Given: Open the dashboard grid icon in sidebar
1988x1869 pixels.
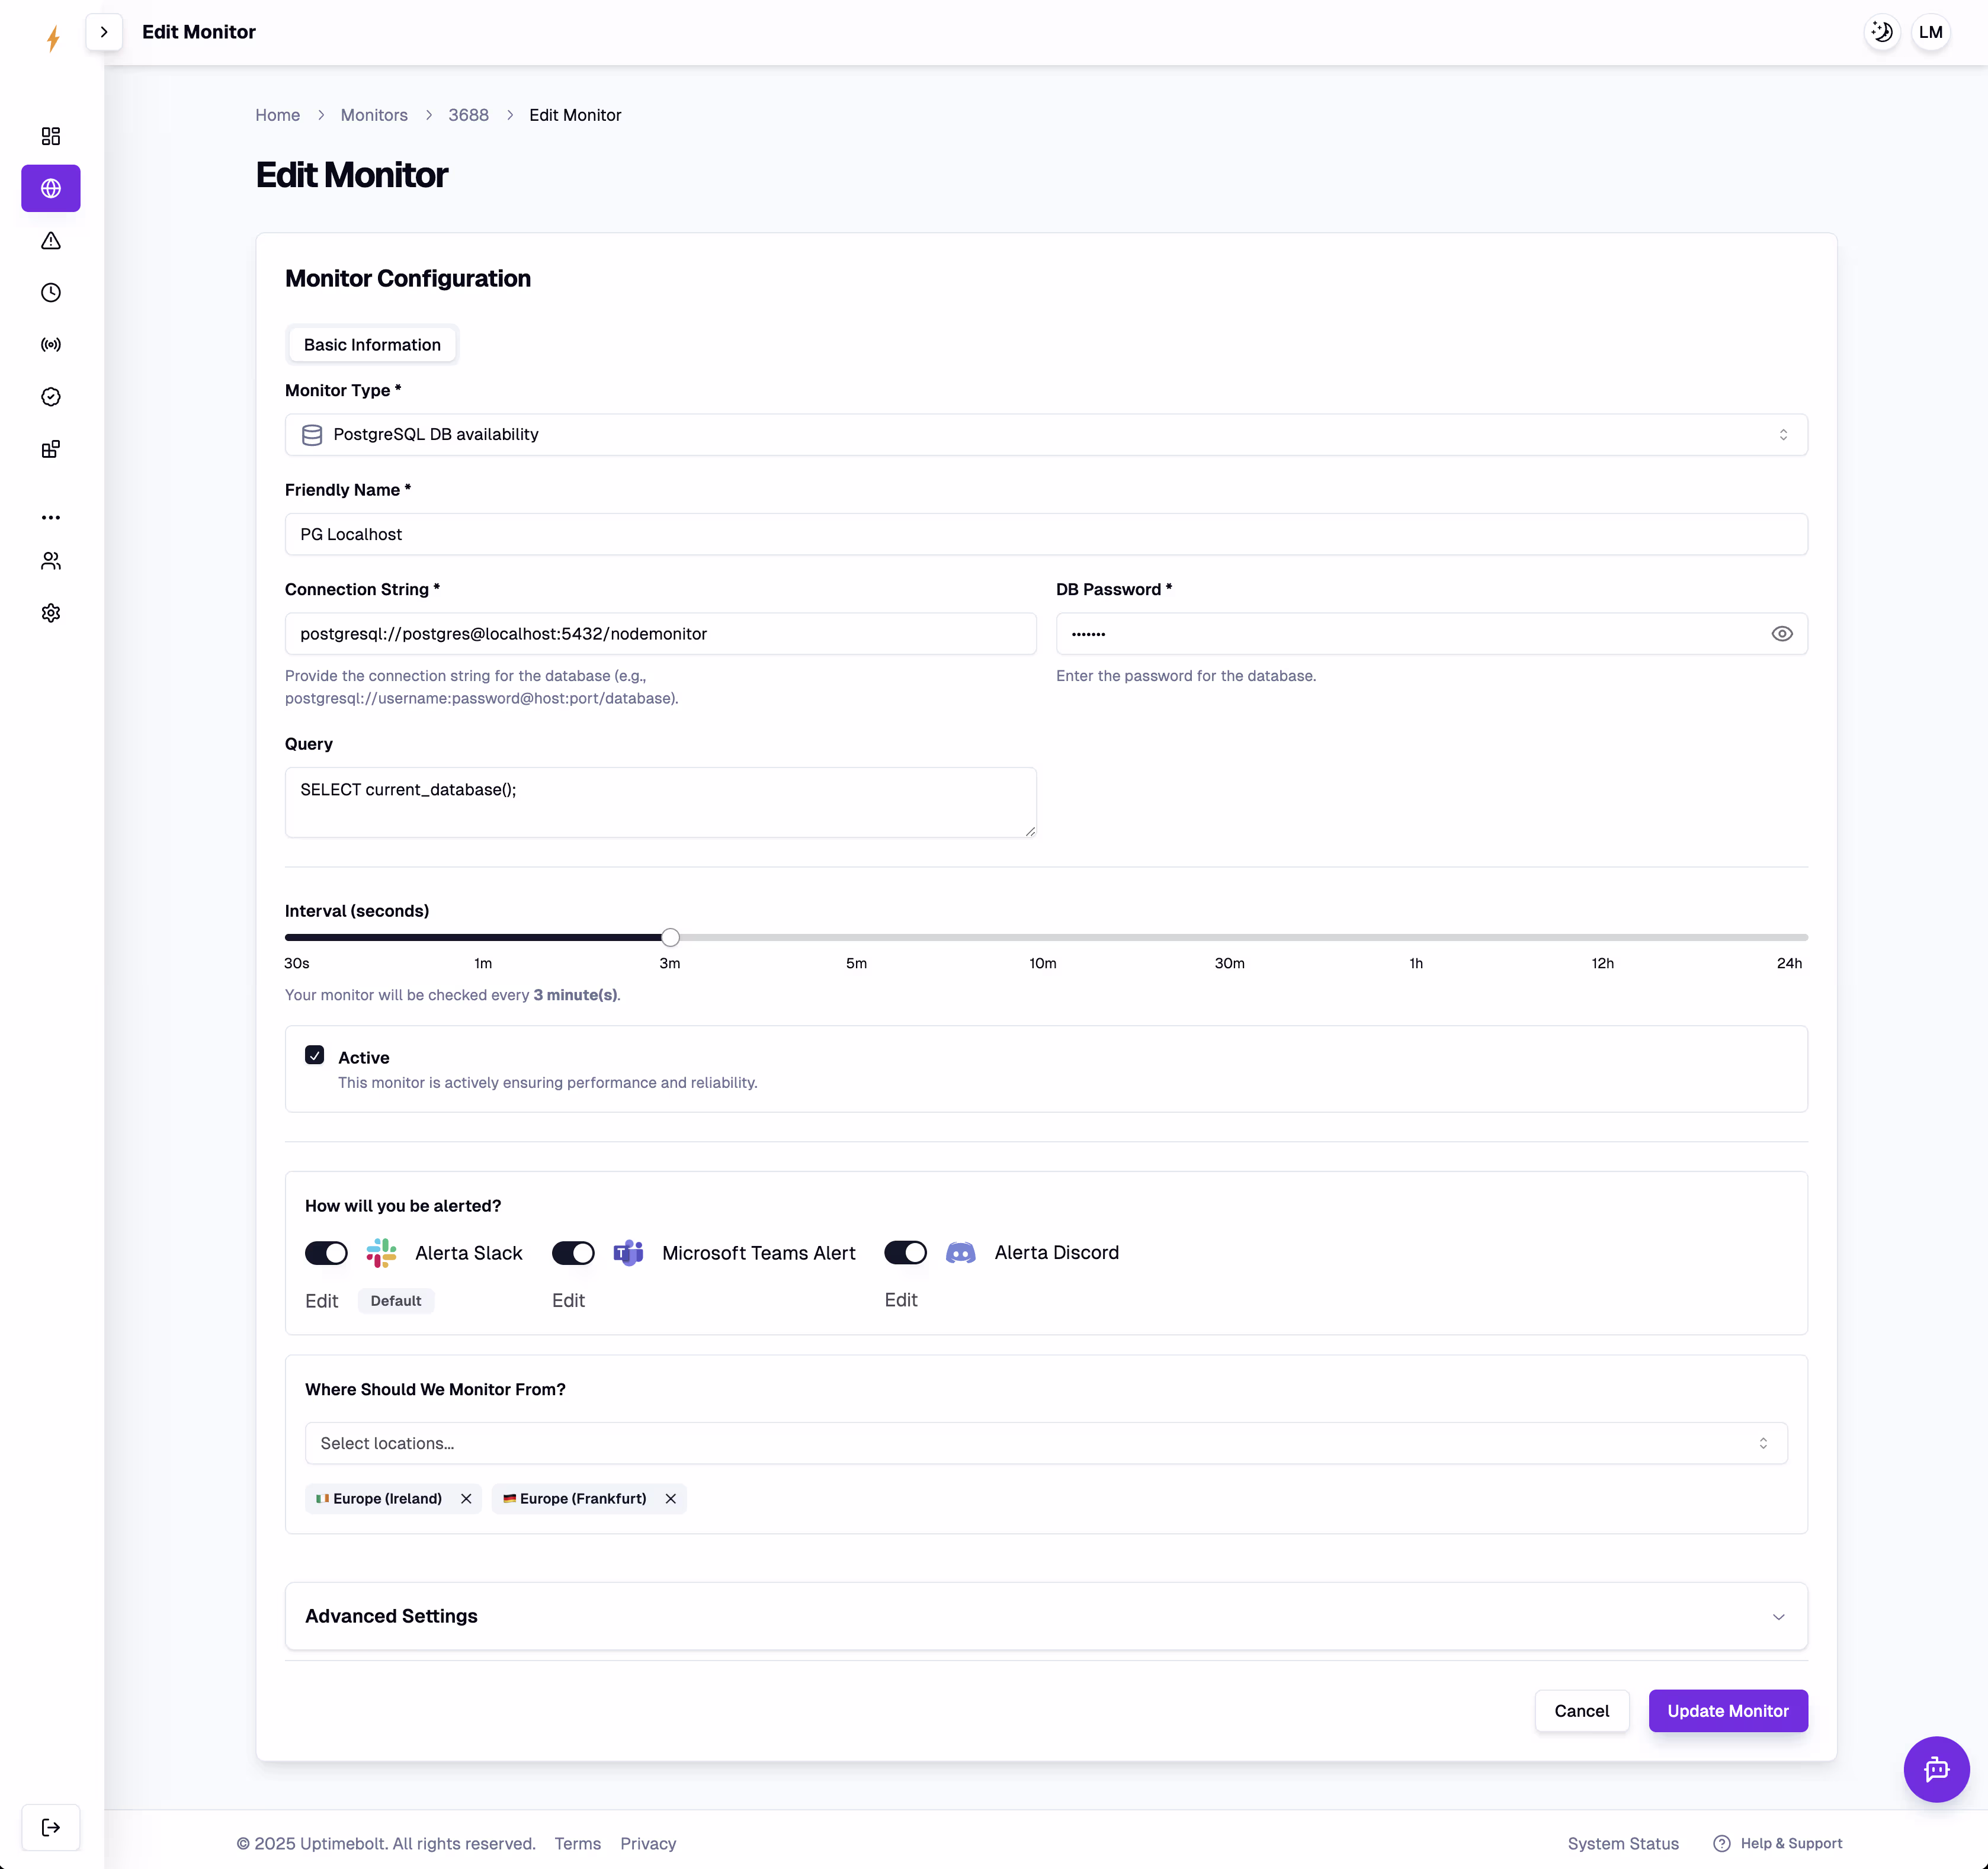Looking at the screenshot, I should click(51, 136).
